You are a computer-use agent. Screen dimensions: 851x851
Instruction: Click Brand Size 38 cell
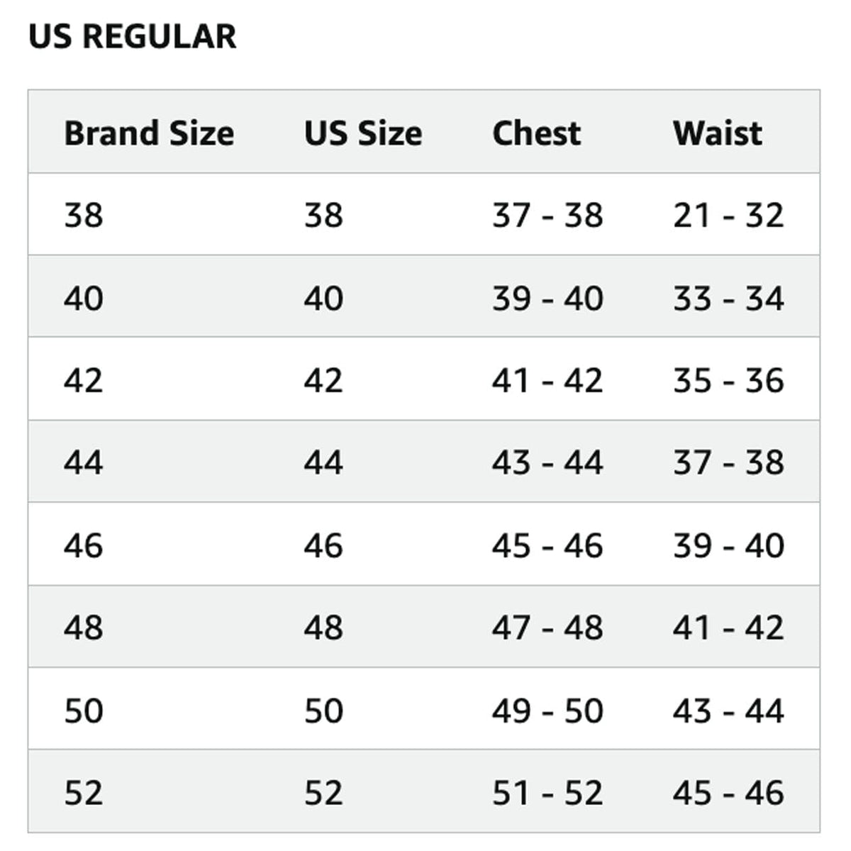coord(84,215)
